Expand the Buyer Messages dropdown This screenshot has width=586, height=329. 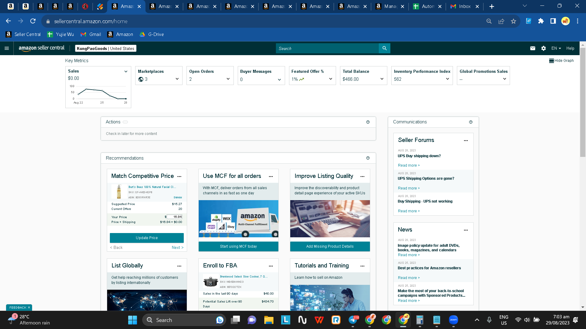[279, 80]
